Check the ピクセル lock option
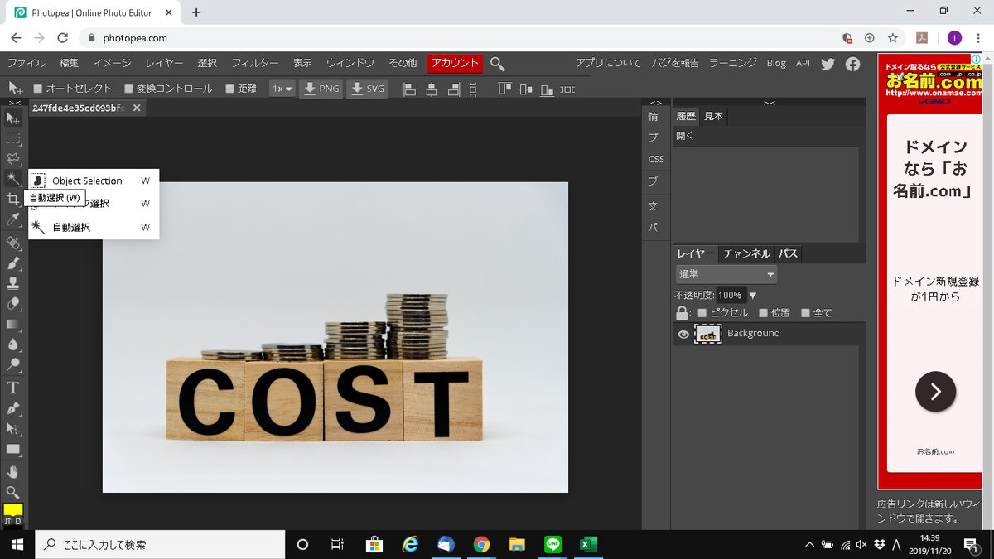The width and height of the screenshot is (994, 559). 702,313
